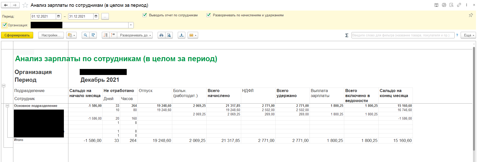Open print preview in report toolbar

(x=169, y=35)
